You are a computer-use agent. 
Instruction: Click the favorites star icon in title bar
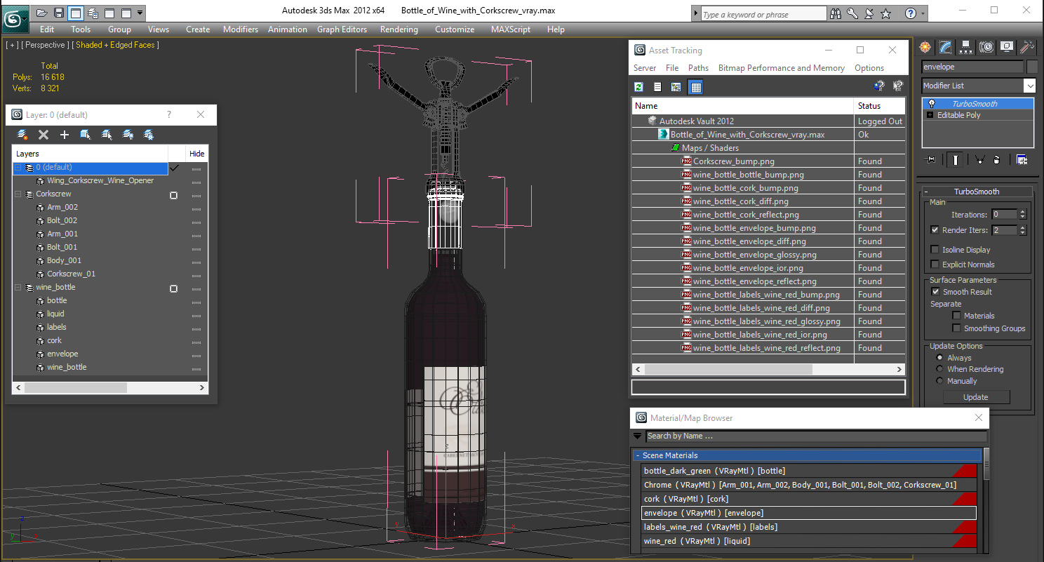[x=886, y=13]
